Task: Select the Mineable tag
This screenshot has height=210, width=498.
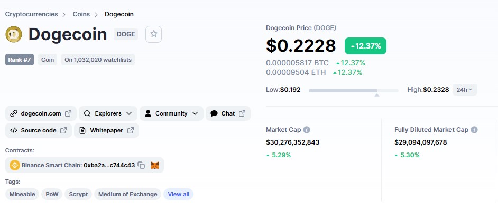Action: click(x=22, y=194)
